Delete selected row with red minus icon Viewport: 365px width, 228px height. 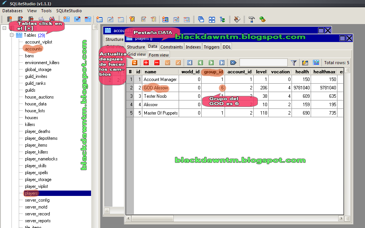(x=156, y=63)
